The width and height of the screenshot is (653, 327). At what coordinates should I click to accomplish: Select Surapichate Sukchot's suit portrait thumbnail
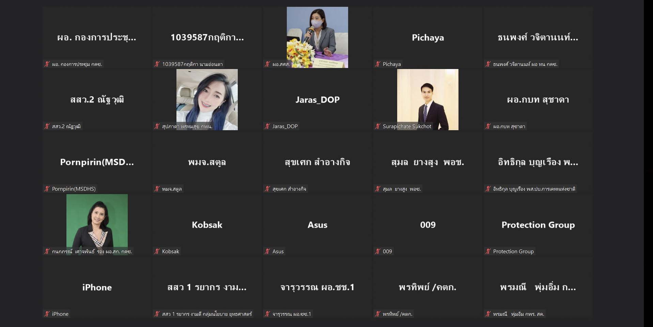tap(428, 100)
